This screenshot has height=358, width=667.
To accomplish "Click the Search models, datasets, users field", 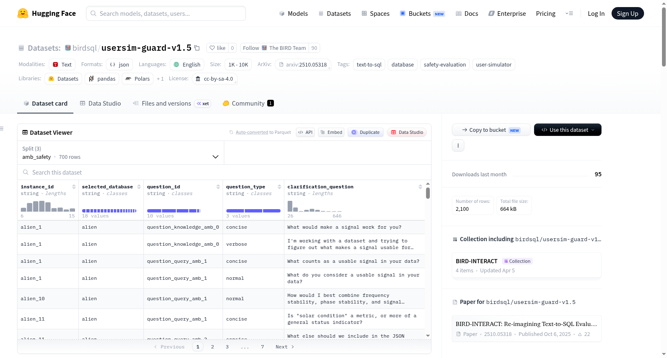I will tap(166, 13).
